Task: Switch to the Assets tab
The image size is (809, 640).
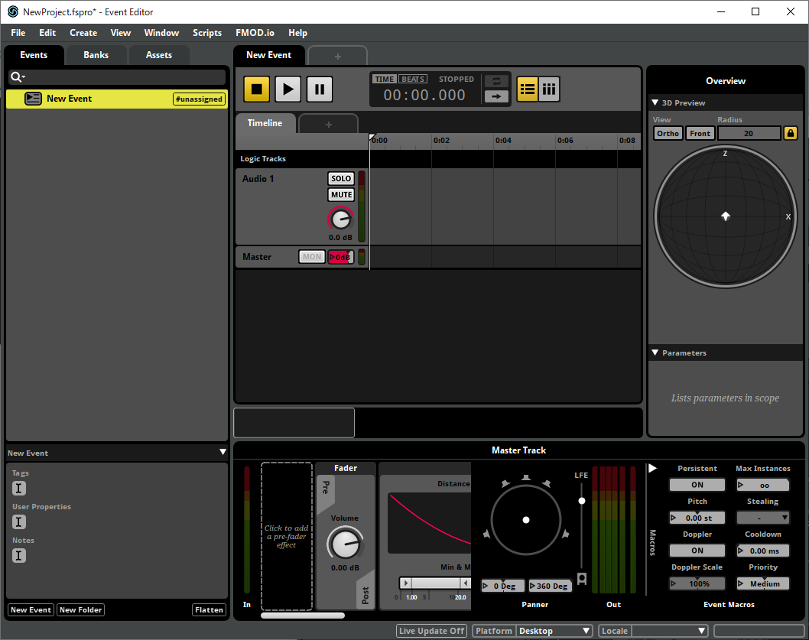Action: tap(159, 55)
